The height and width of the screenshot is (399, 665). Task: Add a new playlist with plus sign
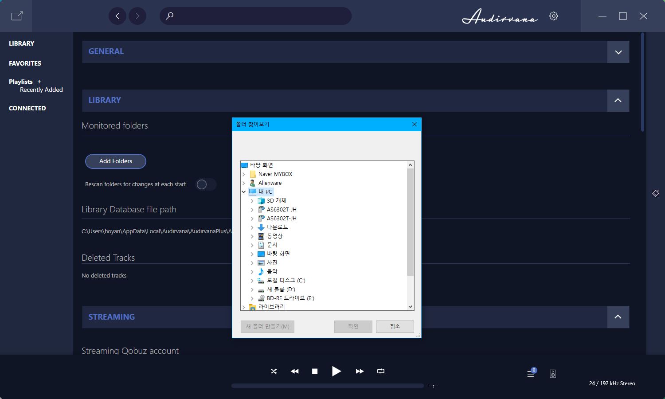tap(39, 82)
